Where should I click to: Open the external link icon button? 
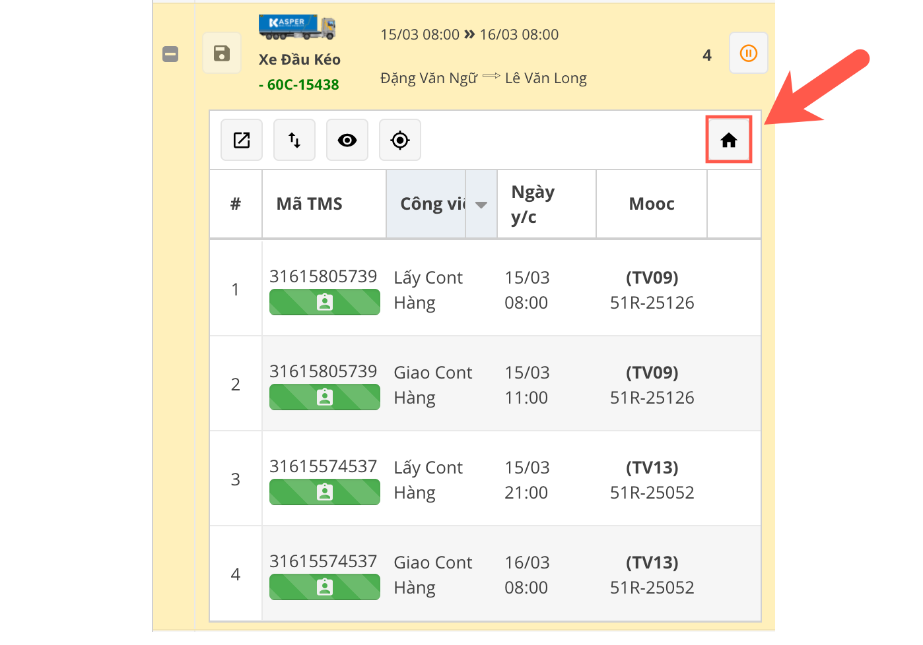point(242,140)
